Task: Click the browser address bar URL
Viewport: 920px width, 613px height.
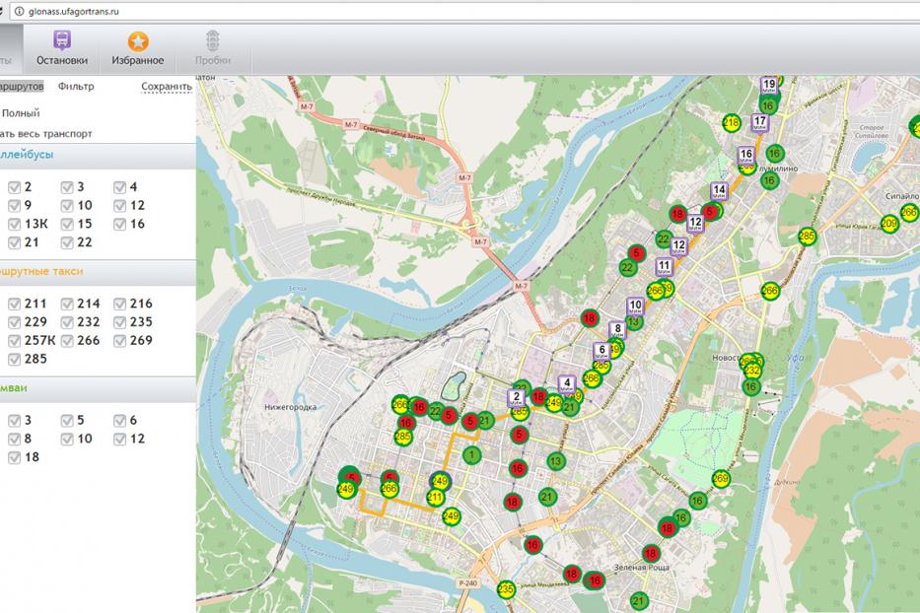Action: tap(73, 11)
